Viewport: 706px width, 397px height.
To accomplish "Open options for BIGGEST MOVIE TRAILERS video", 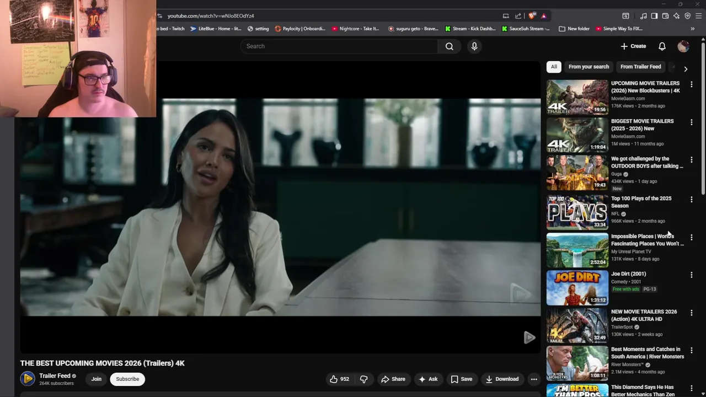I will (691, 122).
